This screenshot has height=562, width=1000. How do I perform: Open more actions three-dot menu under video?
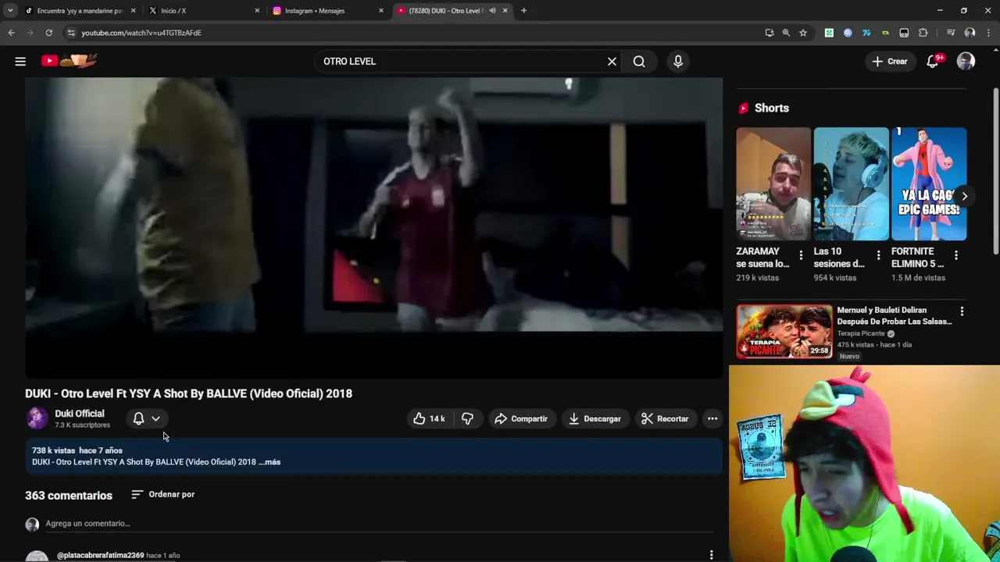[x=712, y=418]
